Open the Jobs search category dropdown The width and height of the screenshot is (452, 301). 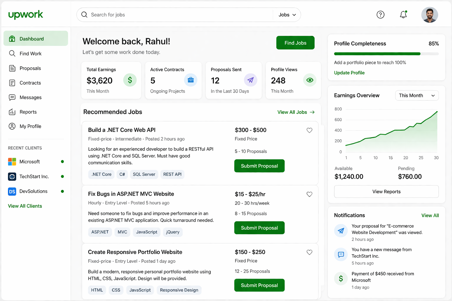pos(286,14)
